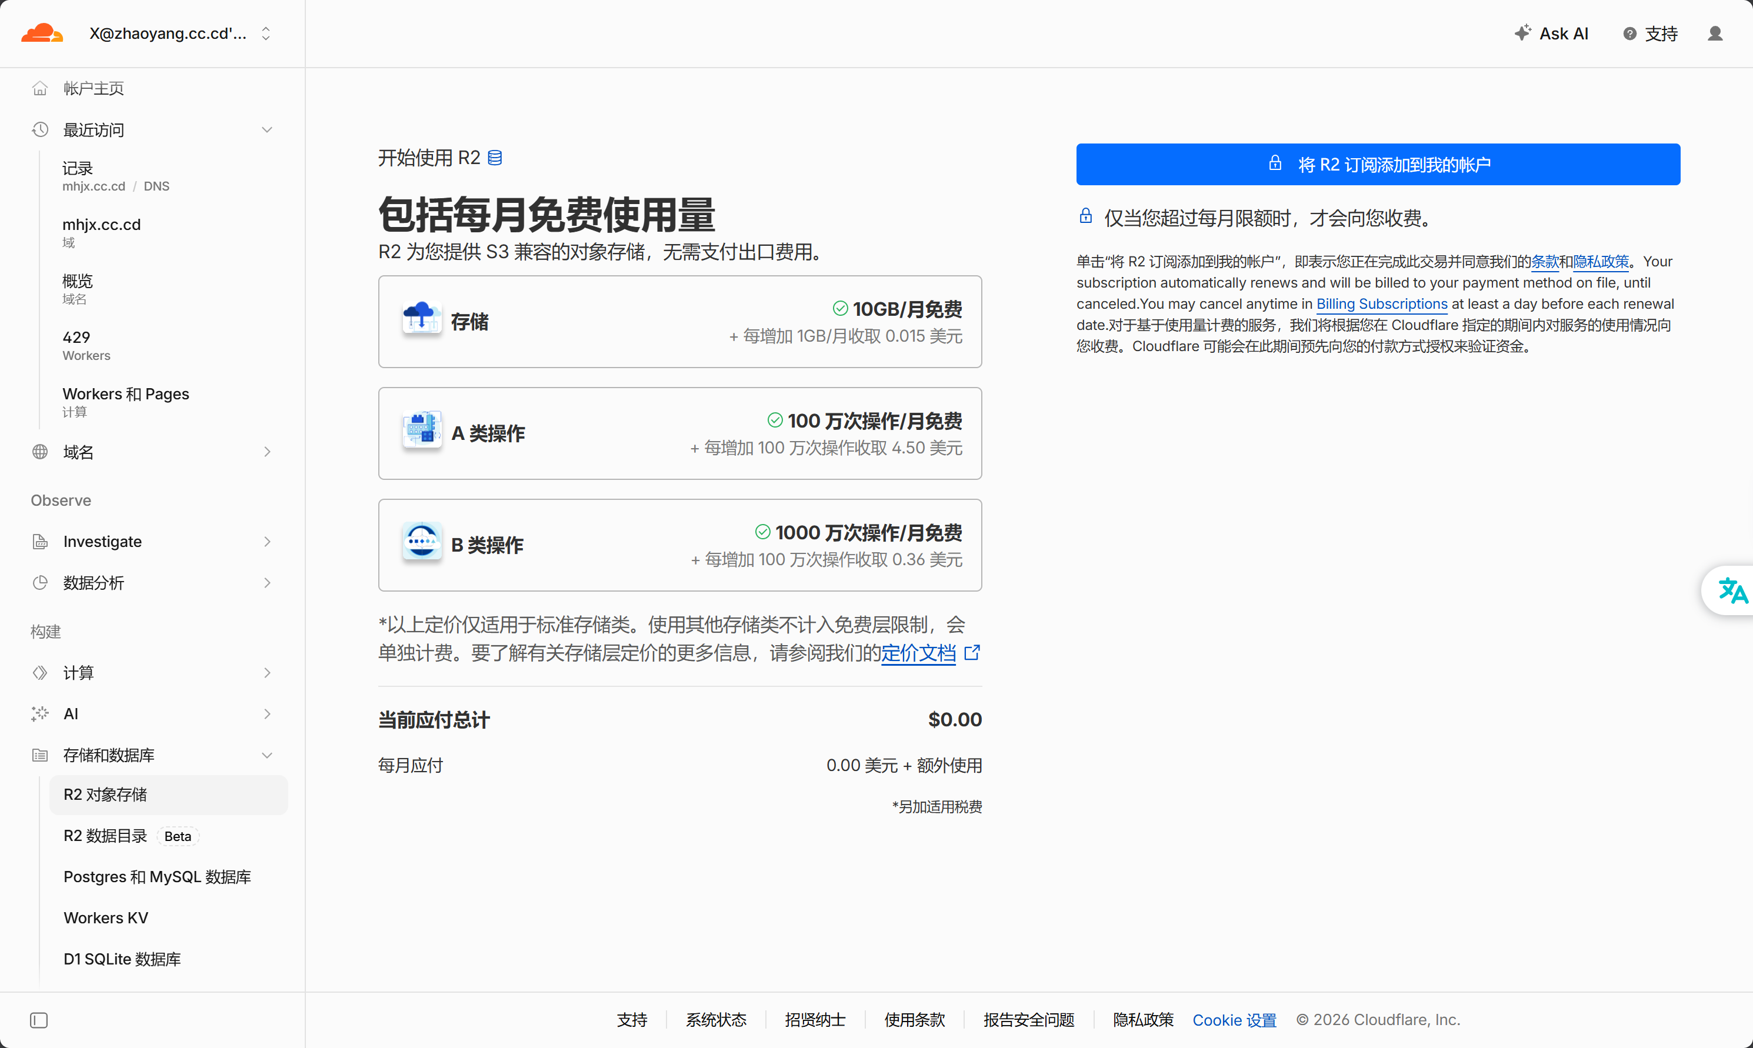Open recent mhjx.cc.cd domain entry
The width and height of the screenshot is (1753, 1048).
coord(102,232)
